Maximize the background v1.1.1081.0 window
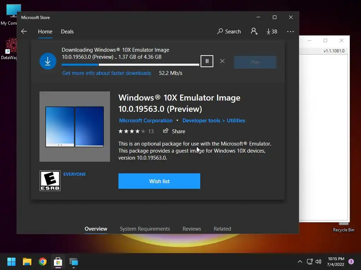 point(325,40)
